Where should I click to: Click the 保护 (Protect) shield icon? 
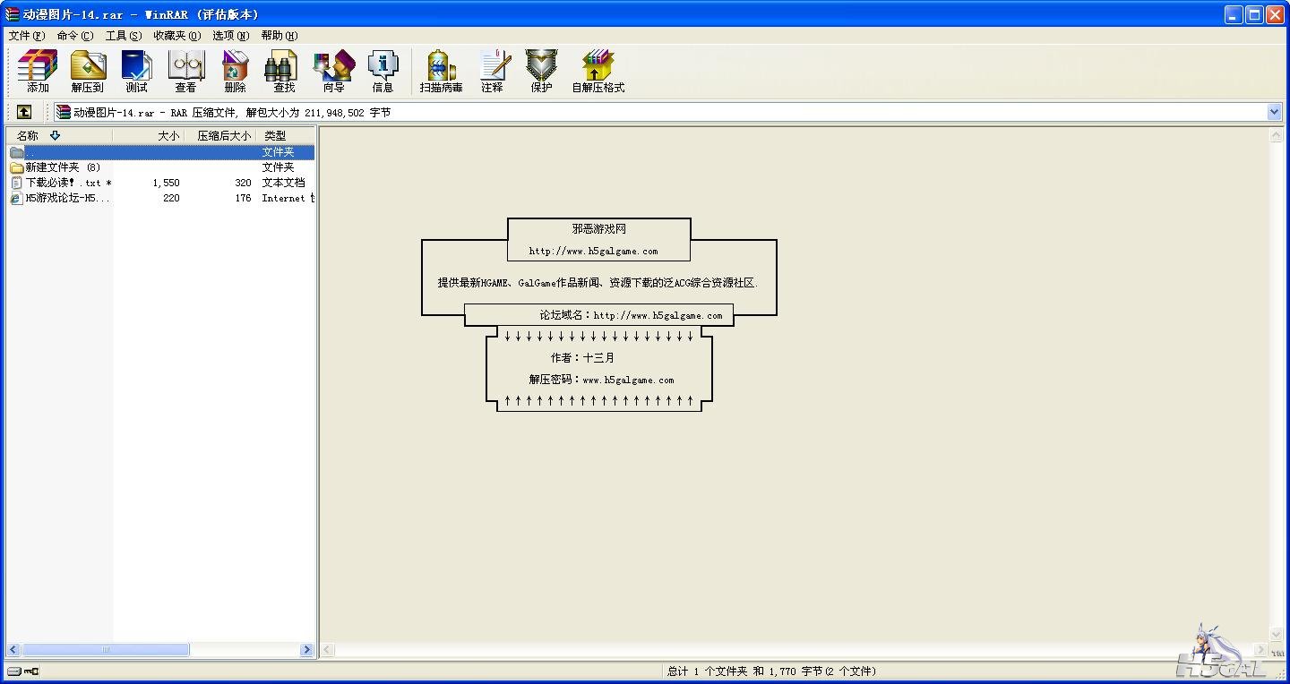tap(541, 71)
